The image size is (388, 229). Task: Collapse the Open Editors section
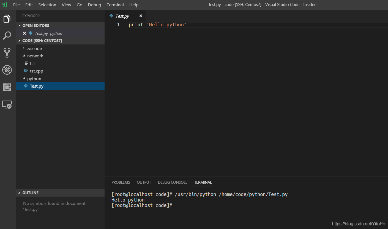tap(20, 26)
